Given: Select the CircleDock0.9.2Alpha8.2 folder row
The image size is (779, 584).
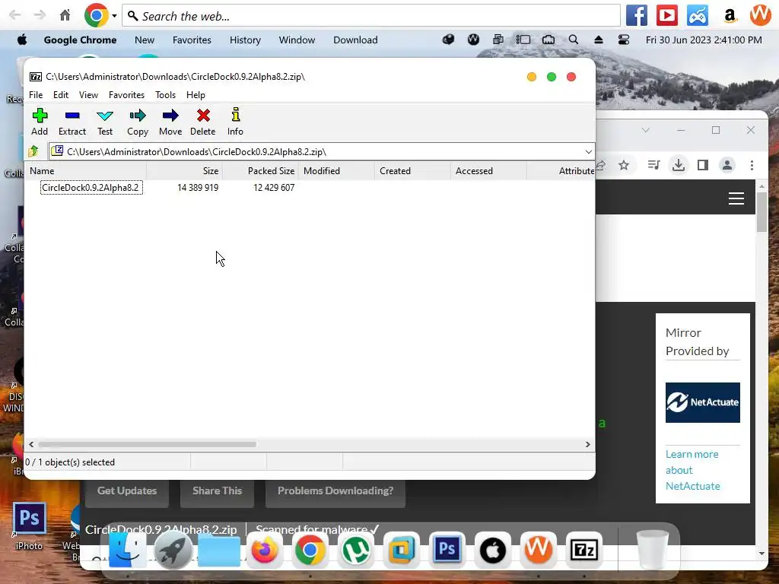Looking at the screenshot, I should pos(91,188).
